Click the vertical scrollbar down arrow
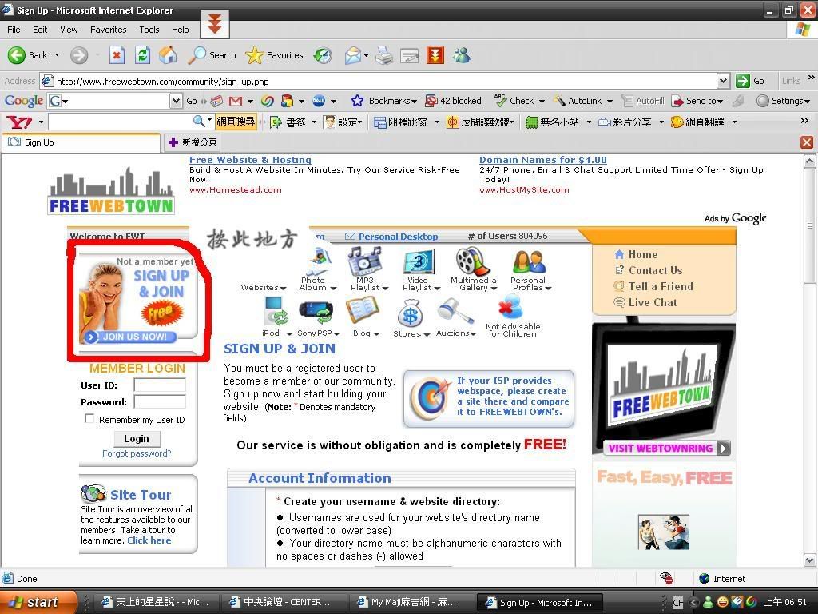This screenshot has width=818, height=614. [x=810, y=560]
